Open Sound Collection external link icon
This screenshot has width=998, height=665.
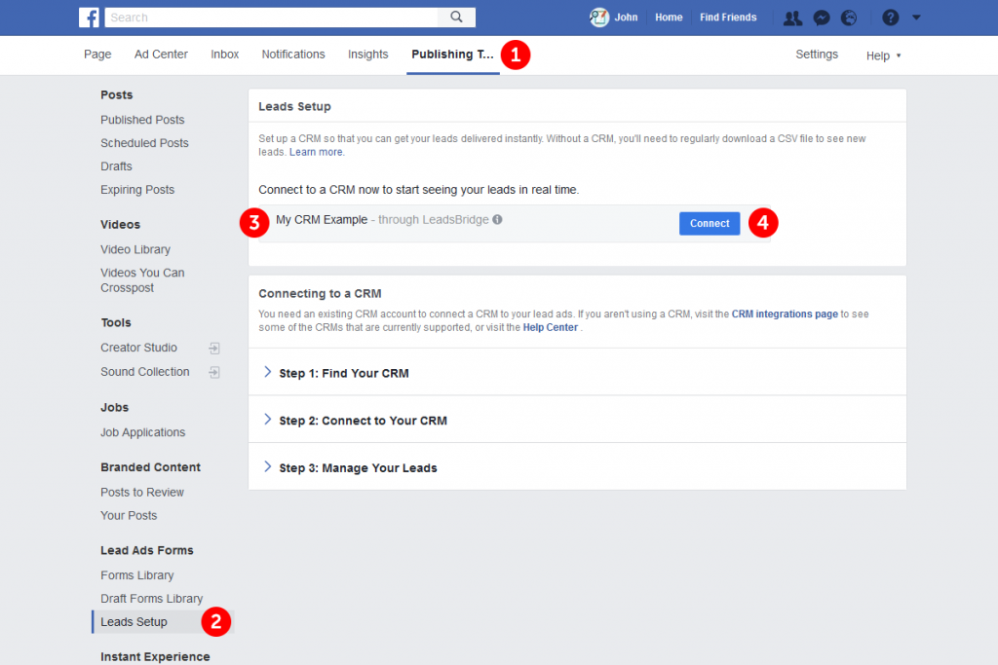tap(214, 372)
